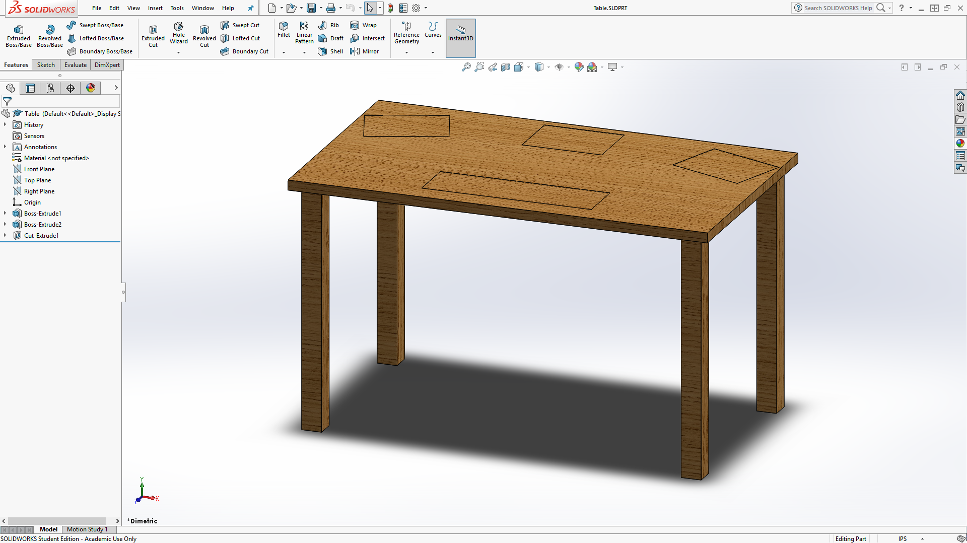Toggle the pin menu bar icon
Screen dimensions: 967x543
click(250, 8)
